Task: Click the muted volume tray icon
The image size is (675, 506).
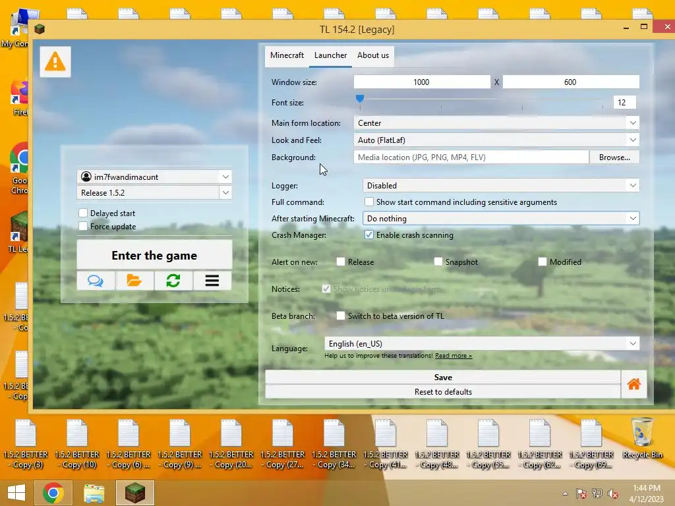Action: click(x=613, y=493)
